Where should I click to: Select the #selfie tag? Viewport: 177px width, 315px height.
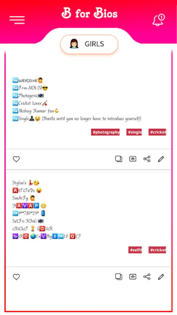135,250
